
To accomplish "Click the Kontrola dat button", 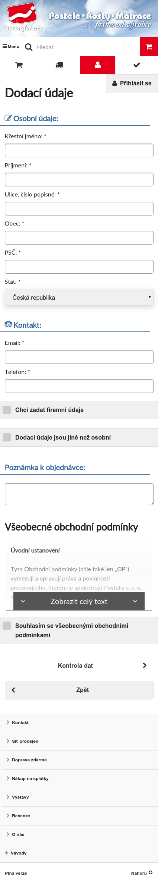I will pos(79,666).
